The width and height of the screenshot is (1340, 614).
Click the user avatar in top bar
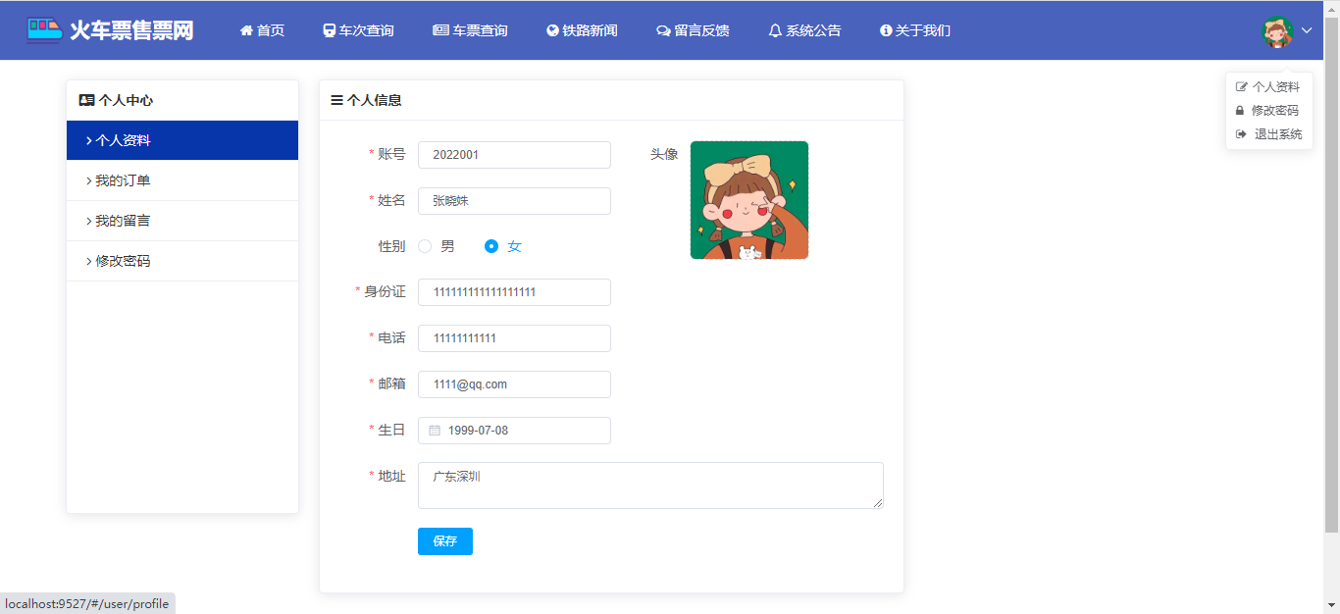[x=1277, y=31]
